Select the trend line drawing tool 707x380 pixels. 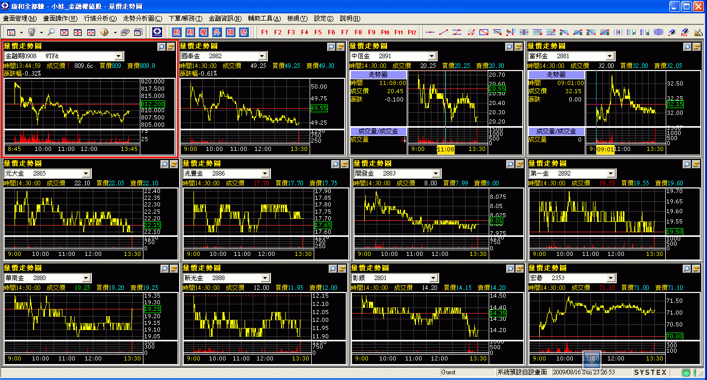coord(443,32)
